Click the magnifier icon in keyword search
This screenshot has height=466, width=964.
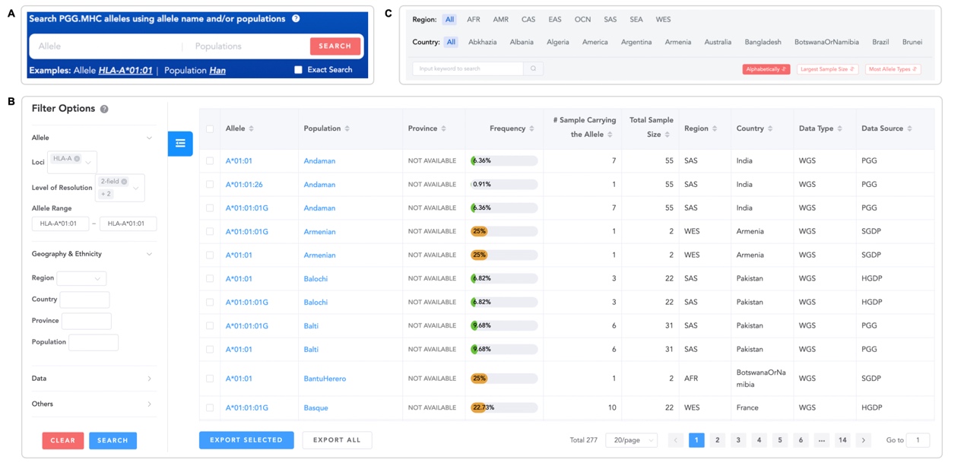pyautogui.click(x=533, y=68)
